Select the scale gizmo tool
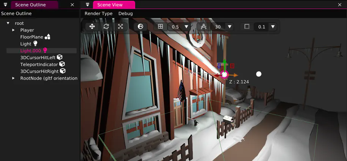This screenshot has height=161, width=347. coord(120,27)
